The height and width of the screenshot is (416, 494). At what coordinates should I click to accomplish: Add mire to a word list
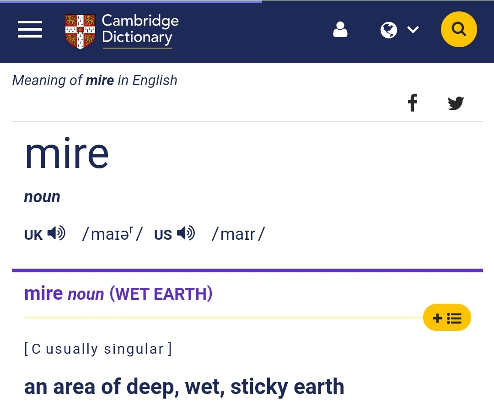coord(447,318)
